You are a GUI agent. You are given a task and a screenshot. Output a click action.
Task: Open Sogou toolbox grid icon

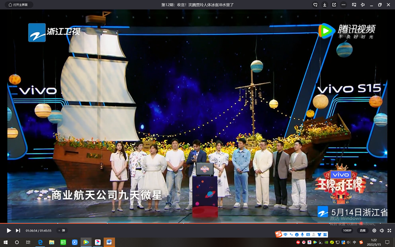pyautogui.click(x=325, y=234)
